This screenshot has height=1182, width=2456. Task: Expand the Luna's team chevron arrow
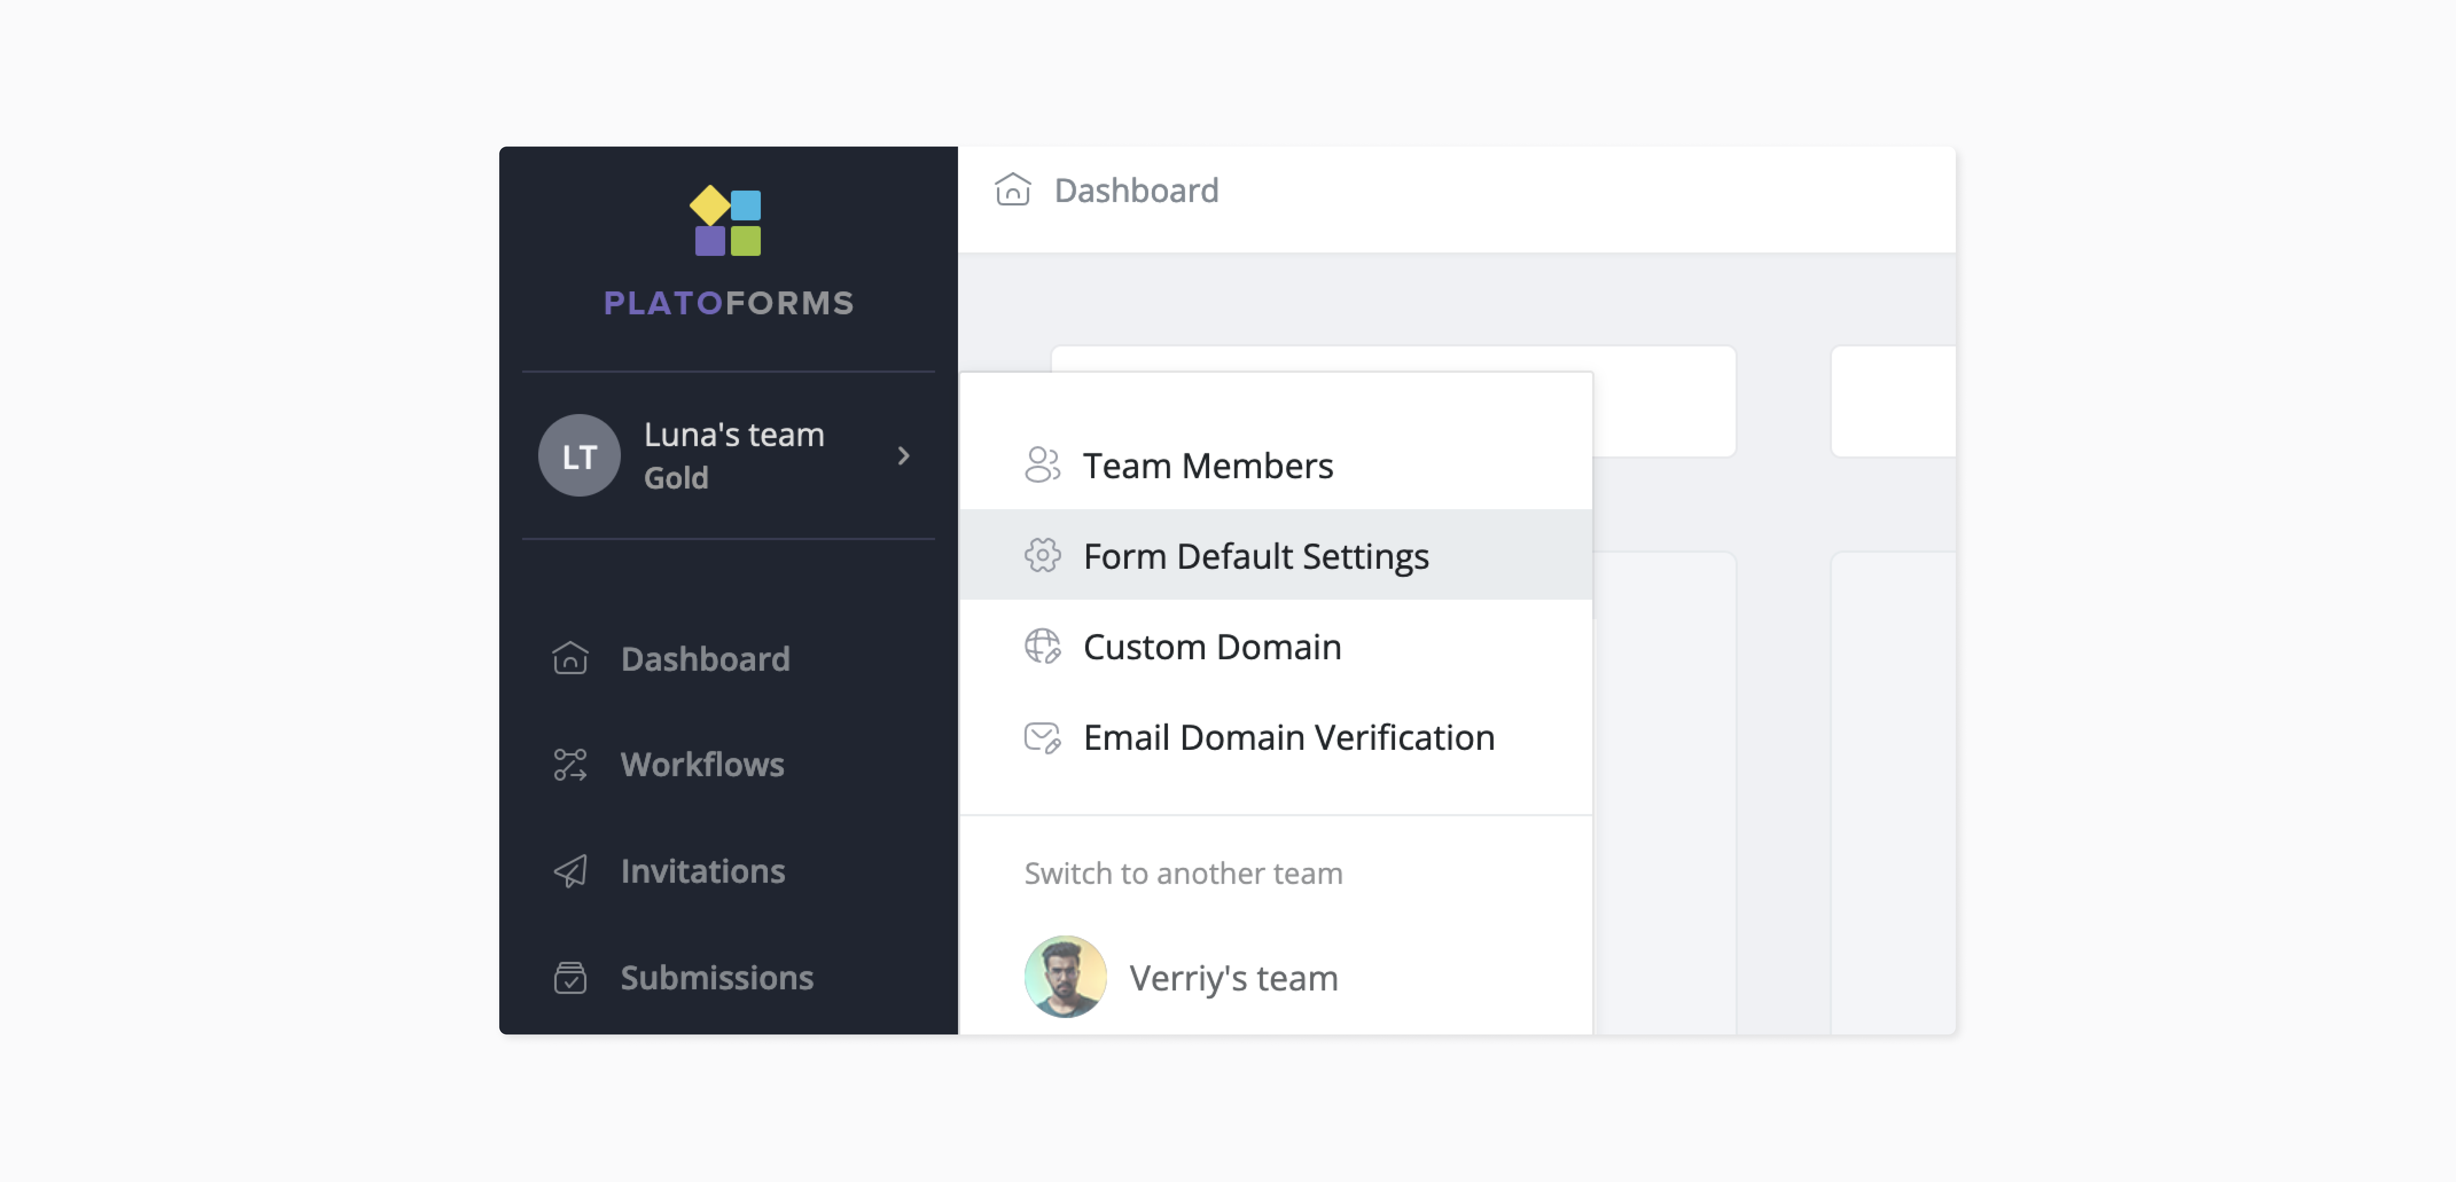903,456
